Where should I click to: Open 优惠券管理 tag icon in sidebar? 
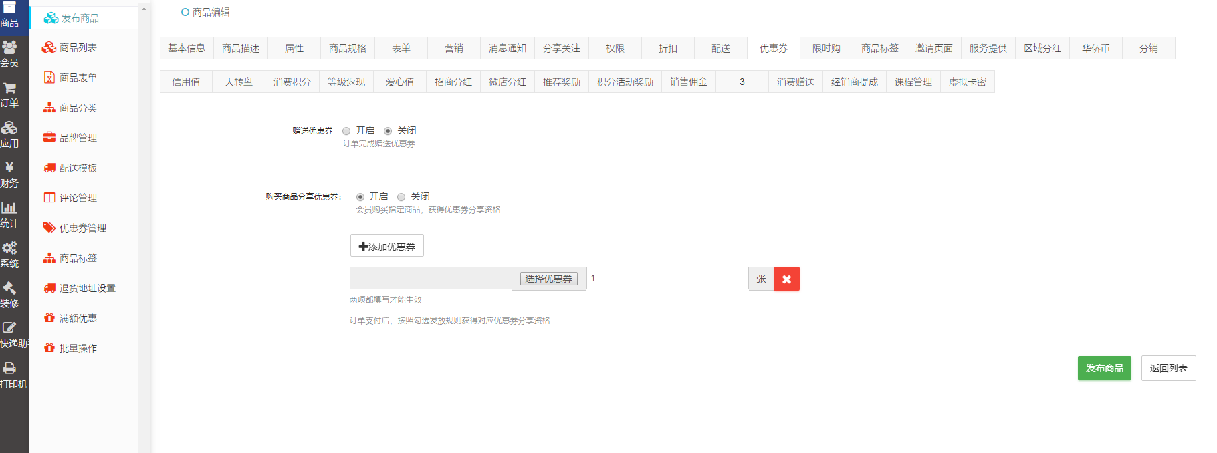tap(49, 228)
